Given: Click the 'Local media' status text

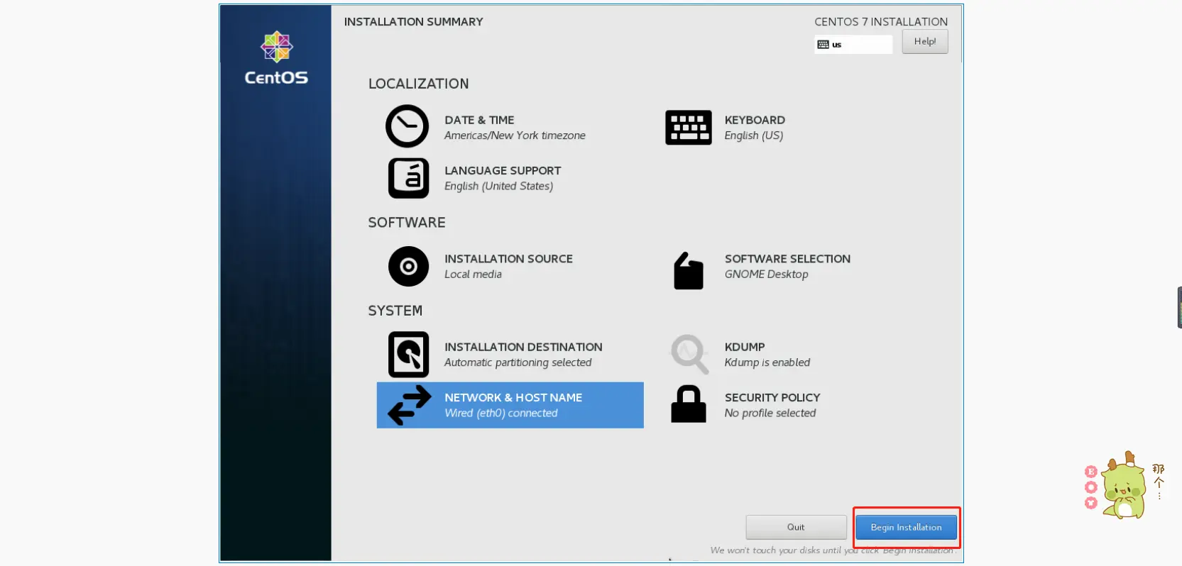Looking at the screenshot, I should click(x=473, y=274).
